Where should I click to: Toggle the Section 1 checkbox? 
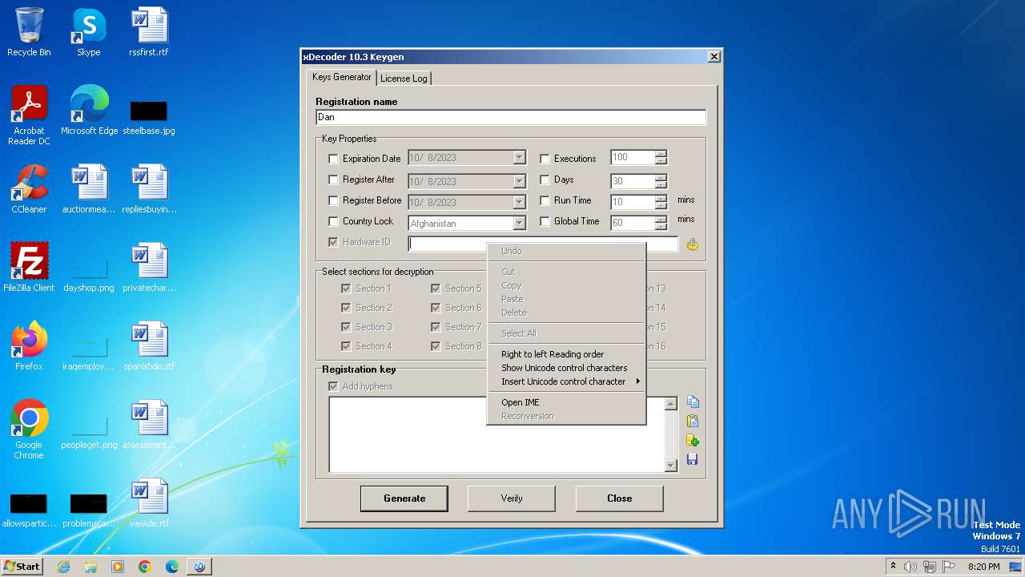tap(347, 288)
